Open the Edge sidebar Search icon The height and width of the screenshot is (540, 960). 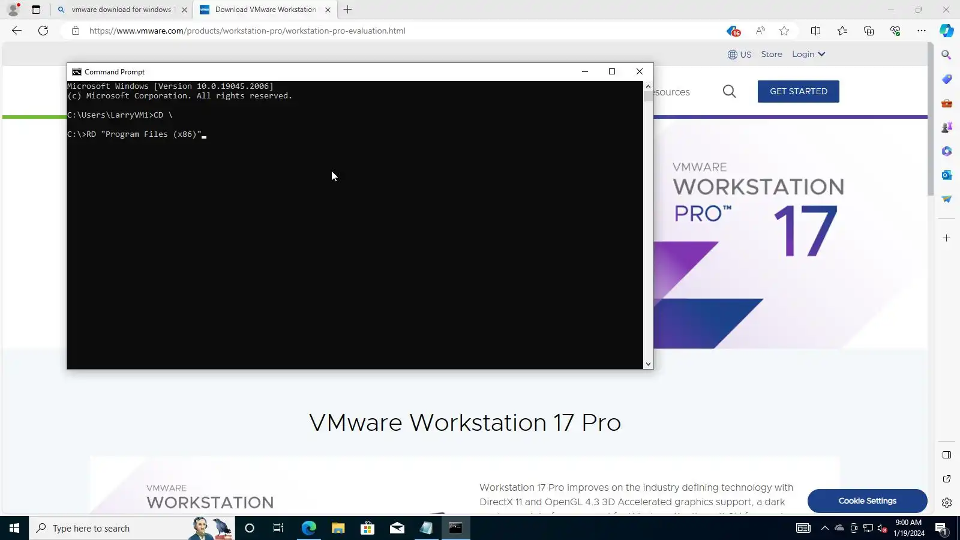point(947,55)
